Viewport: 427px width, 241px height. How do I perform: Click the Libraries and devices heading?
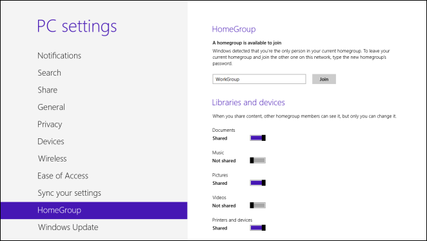pos(248,102)
